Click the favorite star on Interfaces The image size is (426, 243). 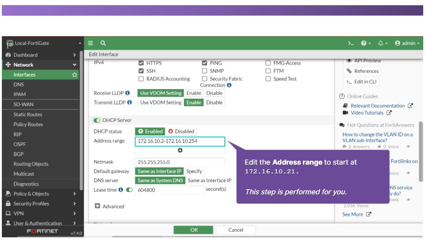74,75
